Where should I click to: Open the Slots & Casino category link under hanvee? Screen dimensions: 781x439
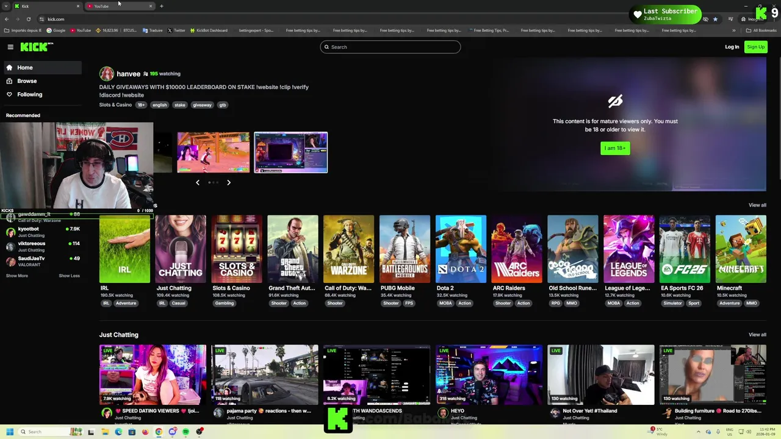[115, 105]
